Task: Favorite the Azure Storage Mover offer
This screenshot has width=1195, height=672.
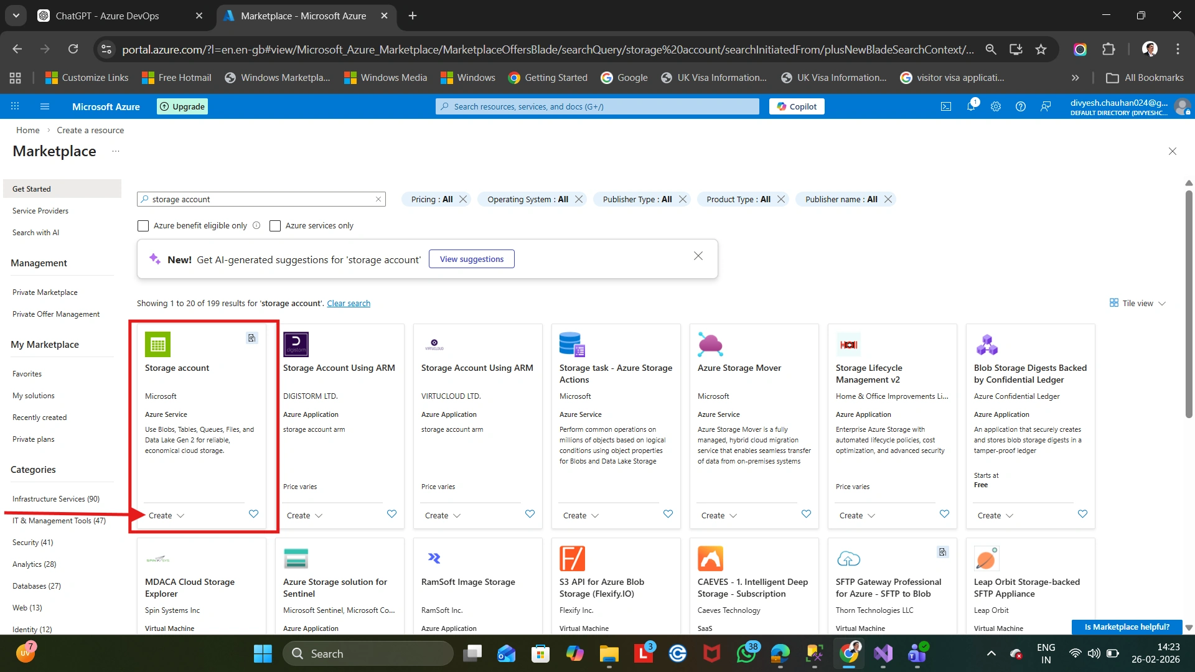Action: pyautogui.click(x=806, y=514)
